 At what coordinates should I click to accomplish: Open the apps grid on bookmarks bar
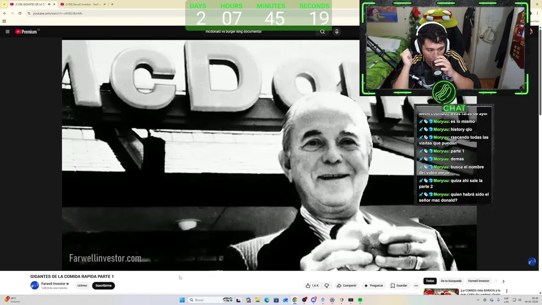click(4, 21)
